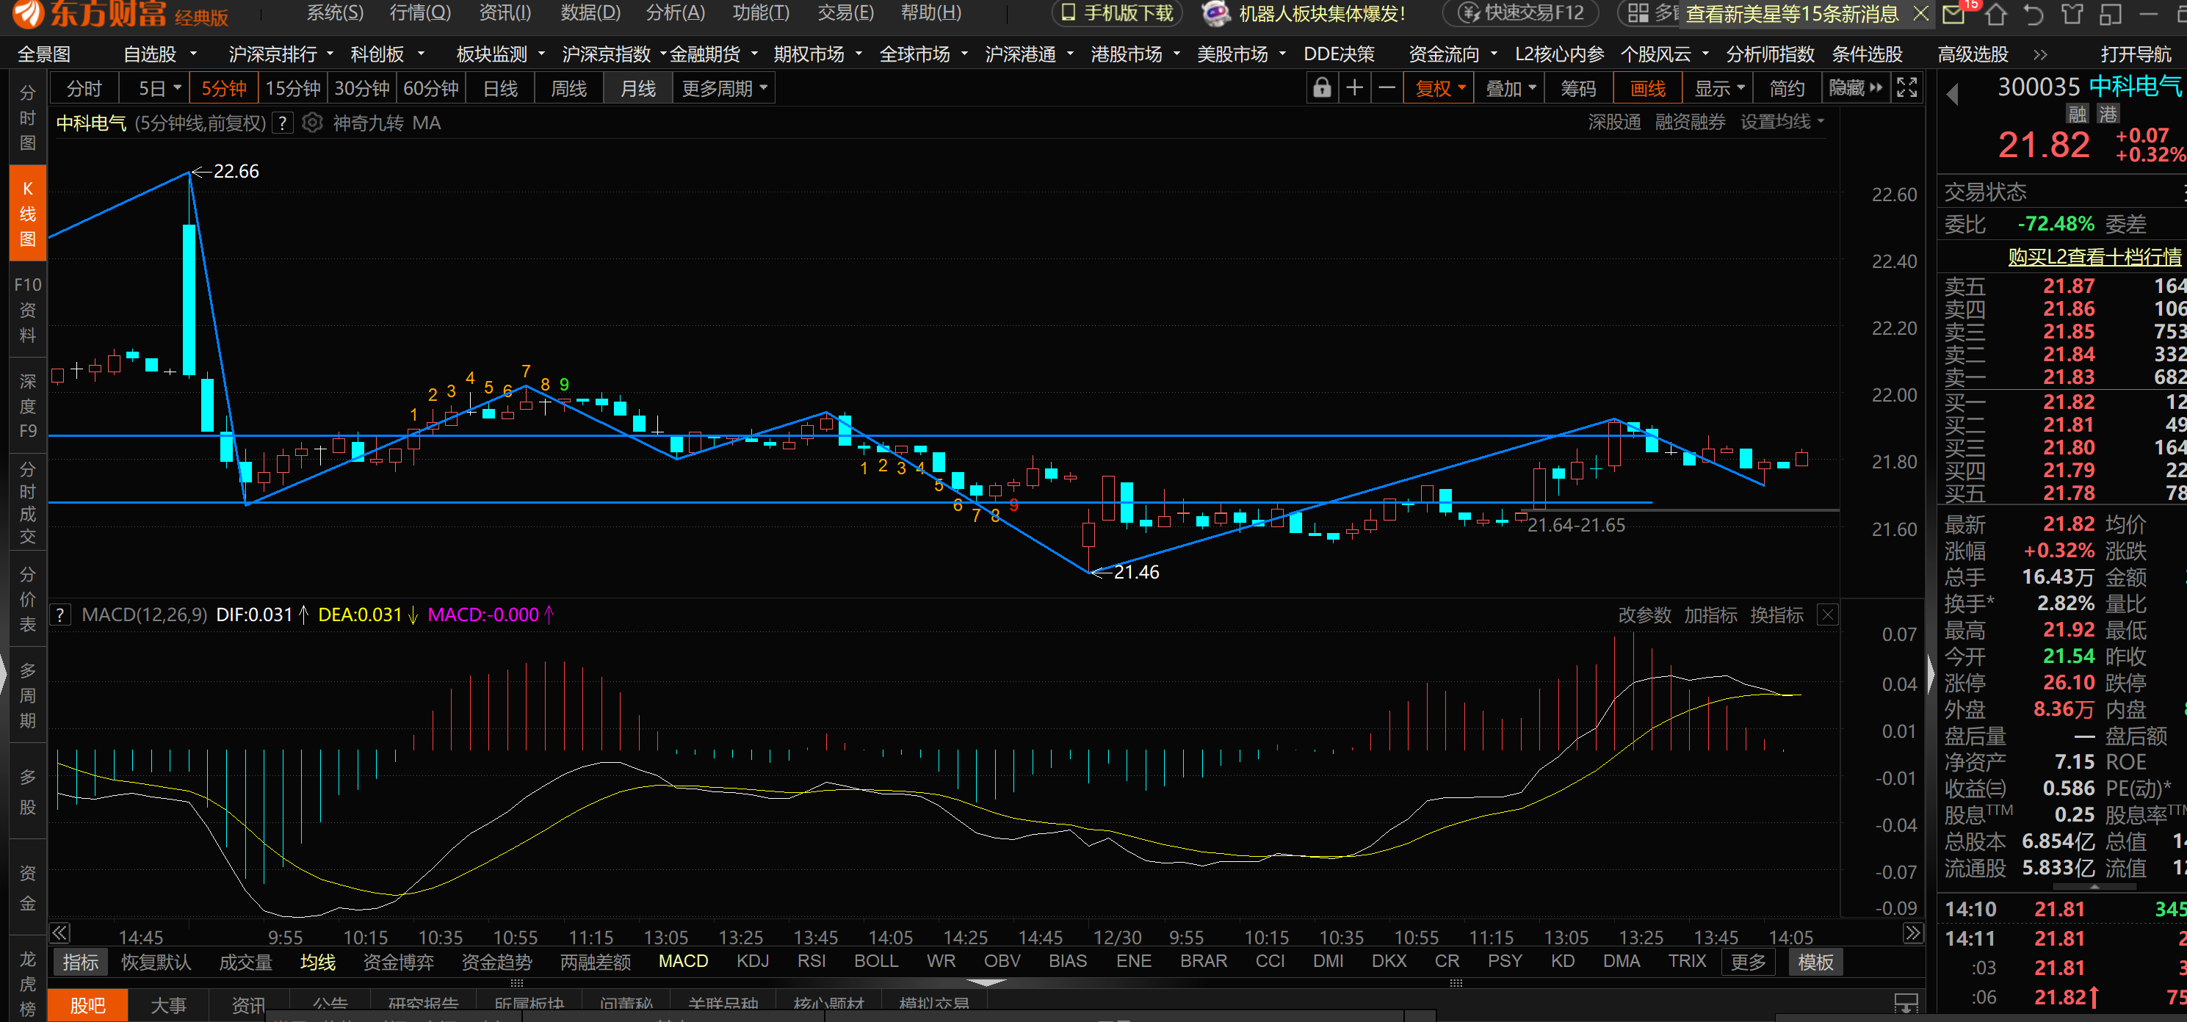Open chart settings gear next to 神奇九转
This screenshot has width=2187, height=1022.
311,123
